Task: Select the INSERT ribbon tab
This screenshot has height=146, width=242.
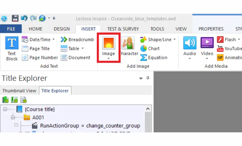Action: coord(88,29)
